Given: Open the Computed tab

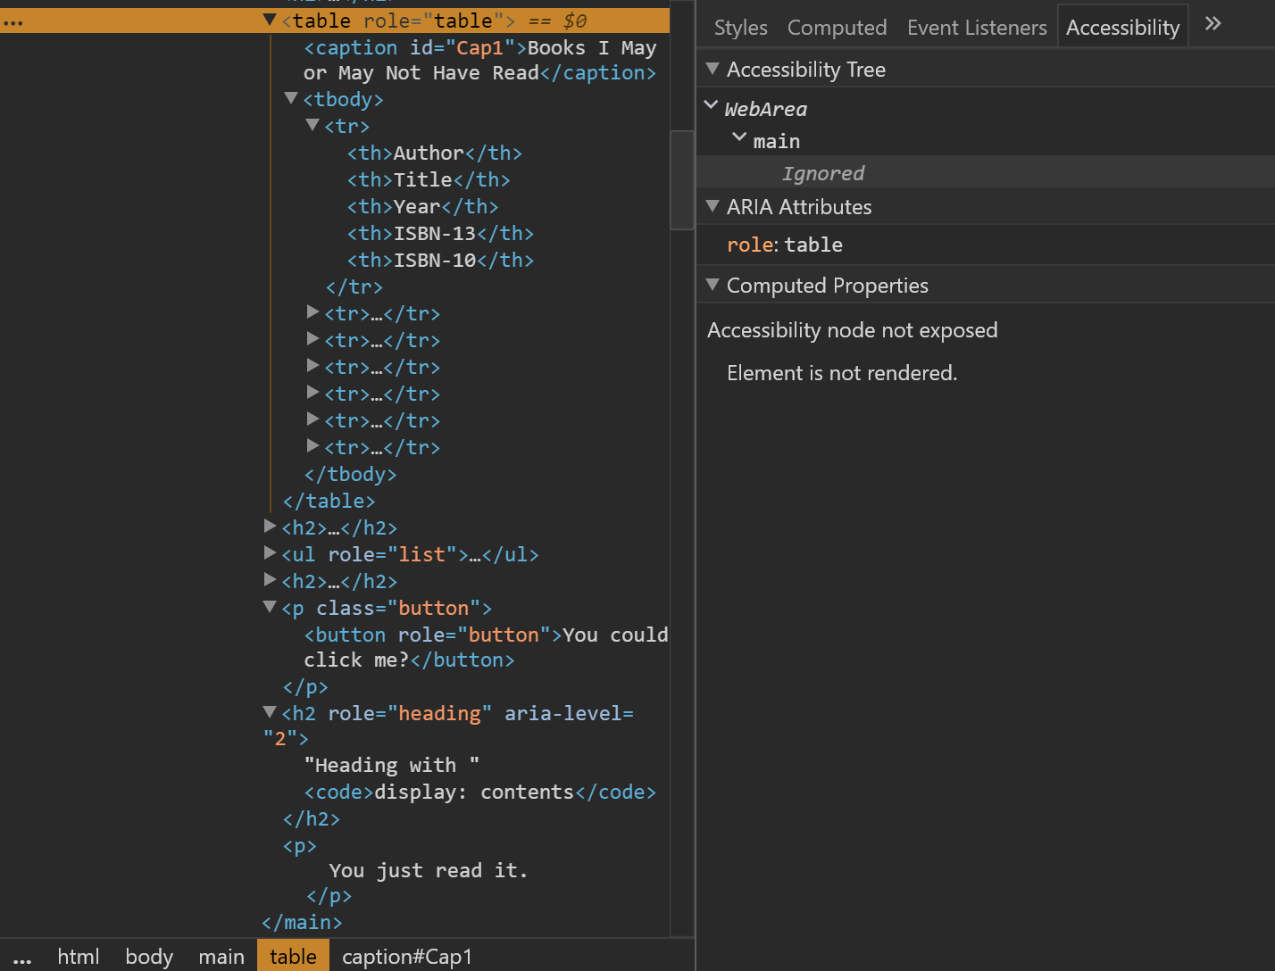Looking at the screenshot, I should point(837,28).
